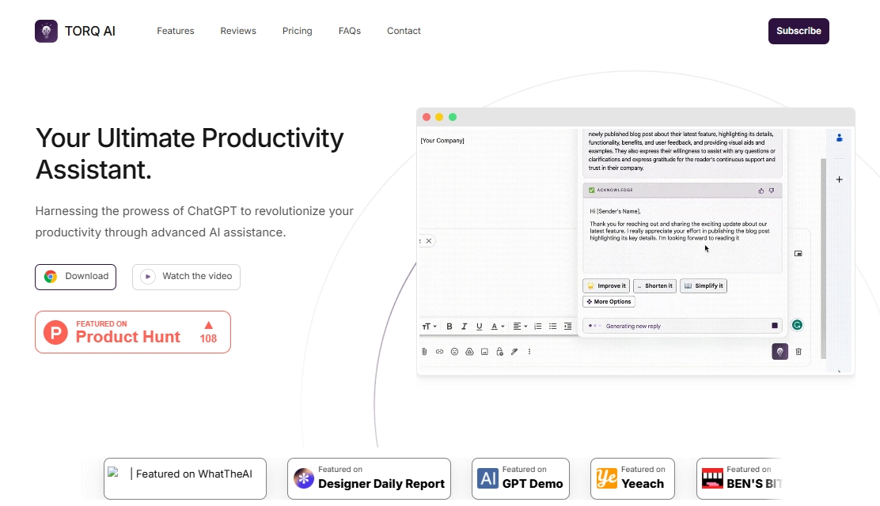Open the font size dropdown
880x506 pixels.
pyautogui.click(x=428, y=327)
